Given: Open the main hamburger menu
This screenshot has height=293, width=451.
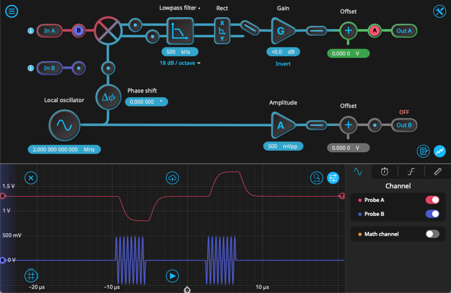Looking at the screenshot, I should coord(11,11).
